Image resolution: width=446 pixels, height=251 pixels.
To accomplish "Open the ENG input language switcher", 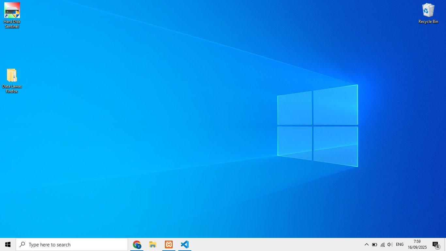I will tap(400, 245).
